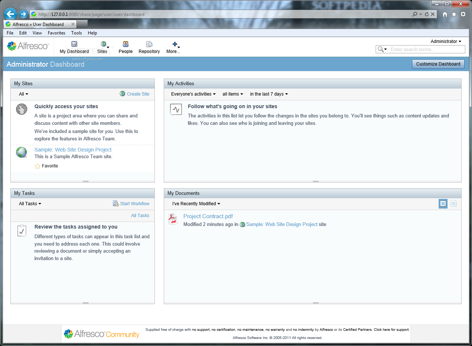
Task: Click the search terms input field
Action: point(427,49)
